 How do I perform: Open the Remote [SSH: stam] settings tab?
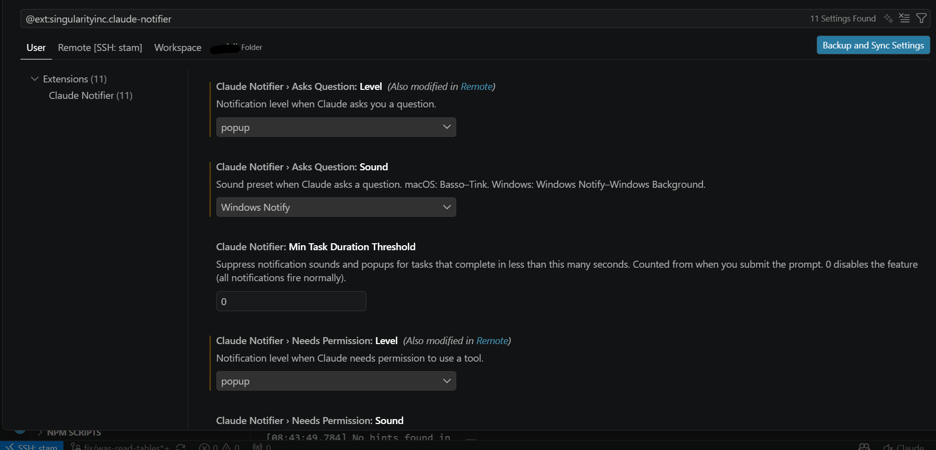coord(100,47)
